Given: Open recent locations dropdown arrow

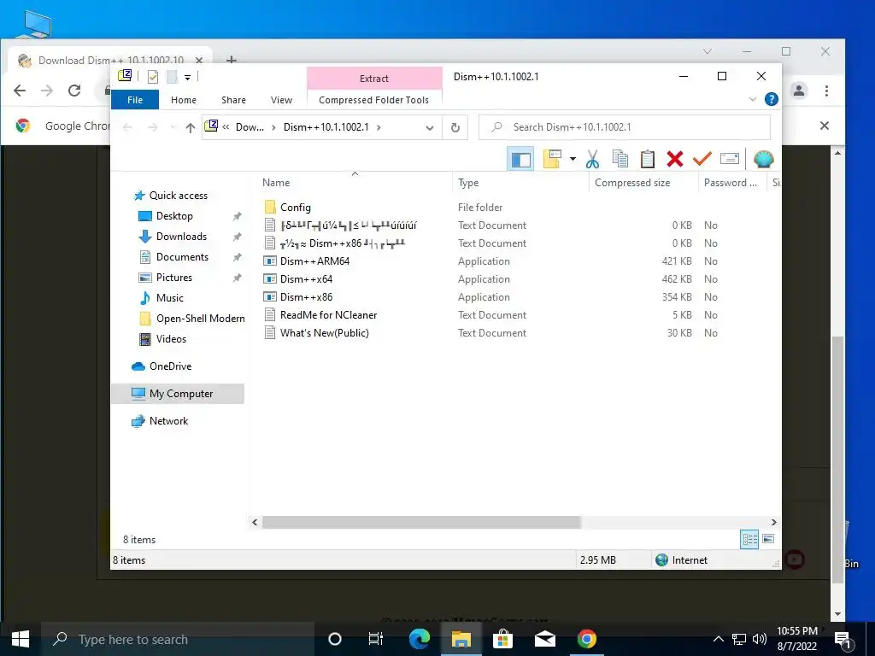Looking at the screenshot, I should tap(173, 127).
